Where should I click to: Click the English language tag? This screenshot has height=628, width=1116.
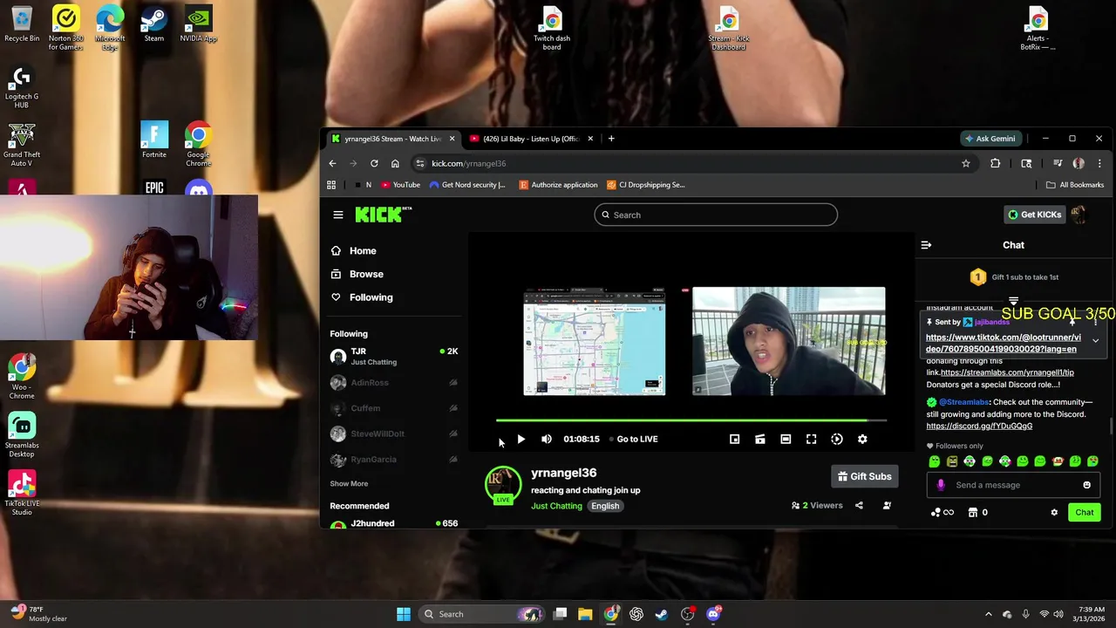pos(605,506)
